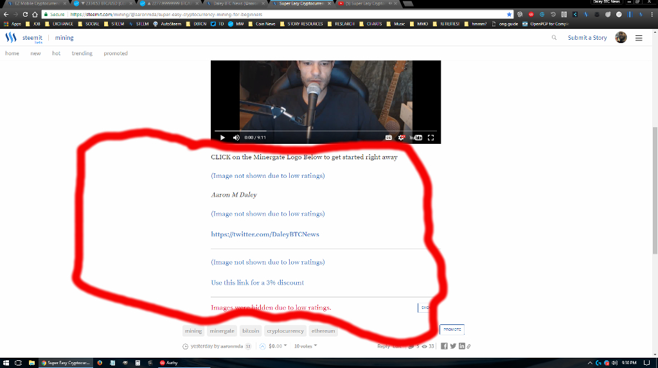Viewport: 658px width, 368px height.
Task: Copy post link via chain icon
Action: click(468, 347)
